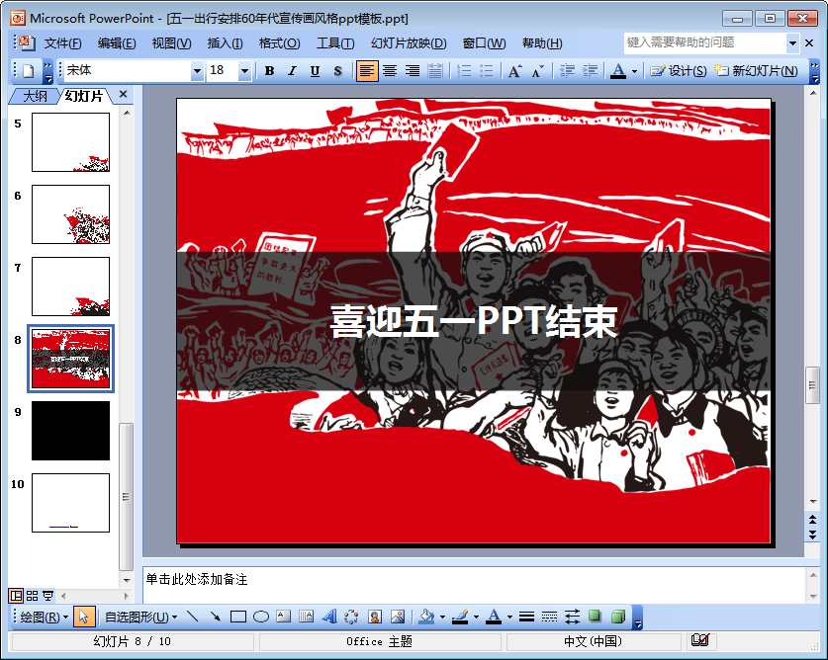Insert WordArt from the drawing toolbar

[329, 617]
